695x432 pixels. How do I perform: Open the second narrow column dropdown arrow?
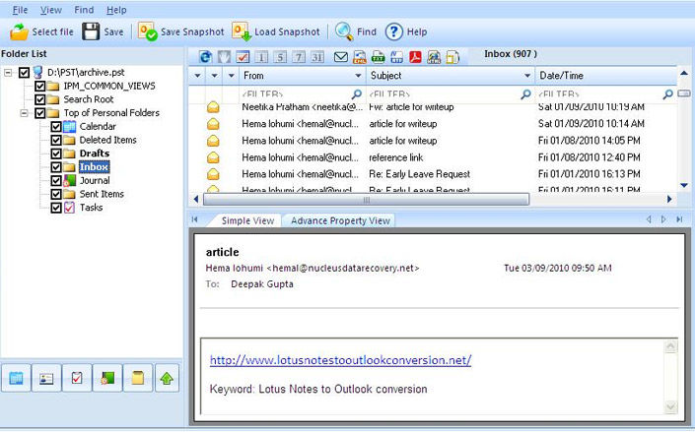214,76
